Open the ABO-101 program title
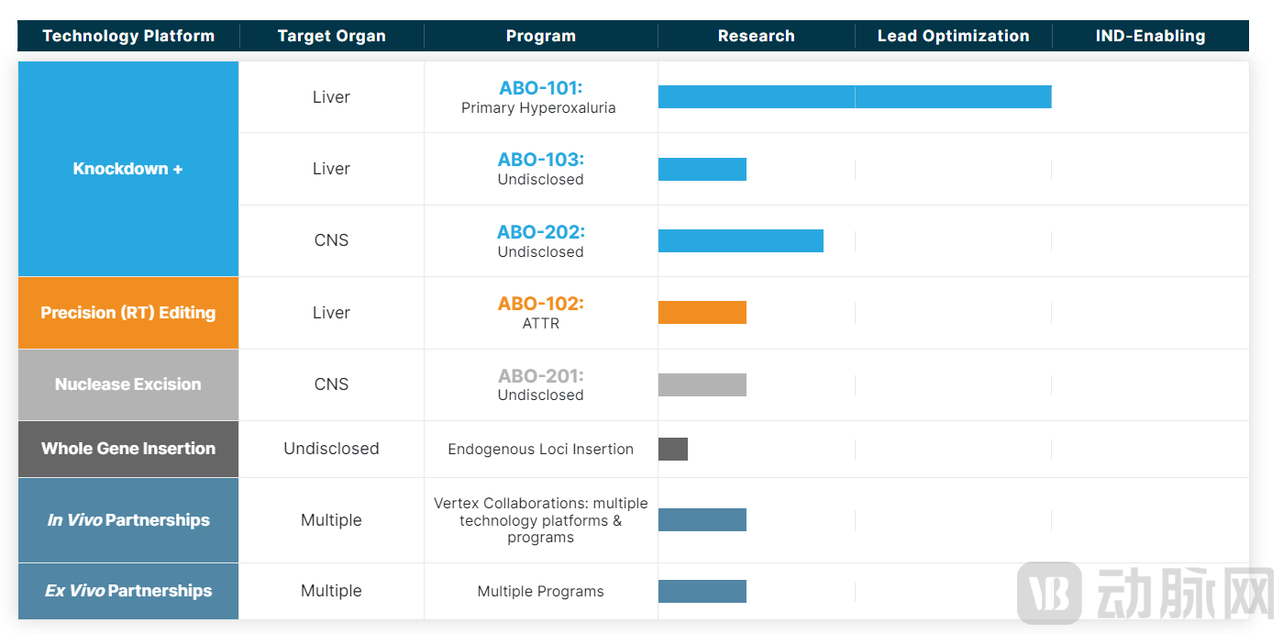The image size is (1283, 634). [540, 88]
